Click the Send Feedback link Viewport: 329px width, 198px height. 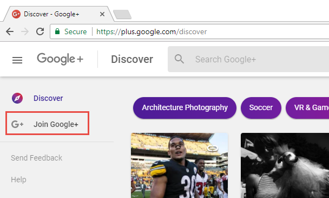36,158
